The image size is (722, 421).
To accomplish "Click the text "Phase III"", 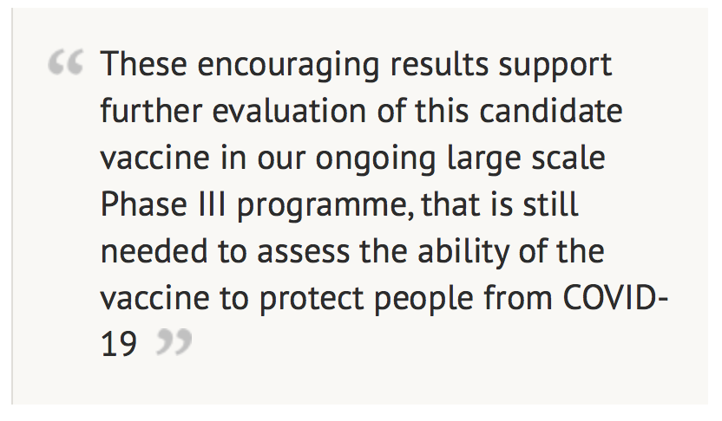I will pyautogui.click(x=164, y=207).
